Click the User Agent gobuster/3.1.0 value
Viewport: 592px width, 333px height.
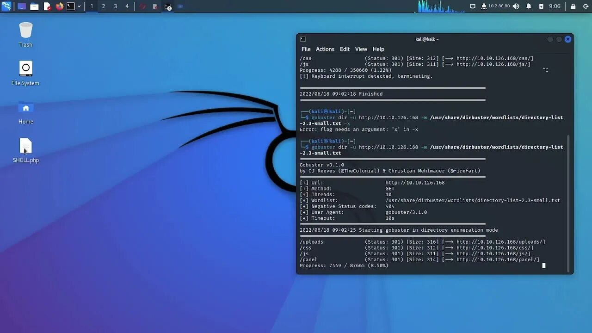coord(406,212)
